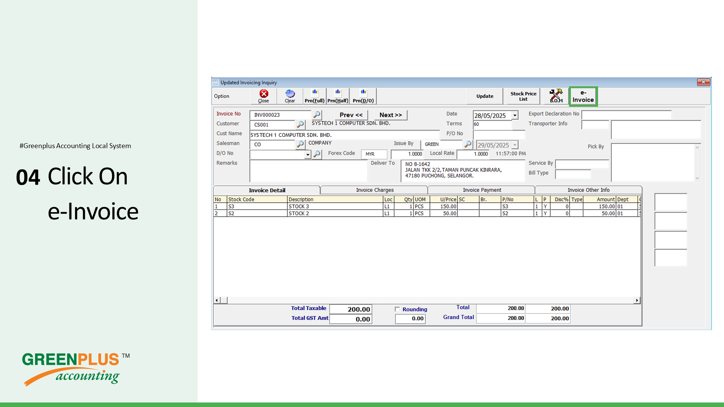Viewport: 724px width, 407px height.
Task: Open the Stock Price List
Action: point(523,96)
